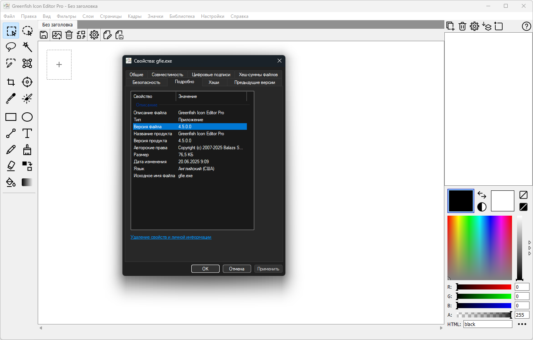
Task: Activate the eyedropper tool
Action: tap(11, 98)
